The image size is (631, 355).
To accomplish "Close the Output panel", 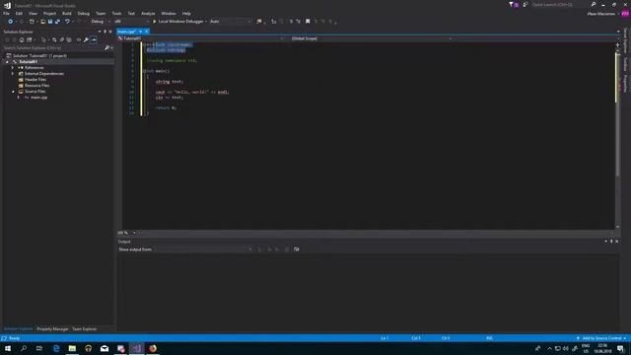I will coord(616,242).
